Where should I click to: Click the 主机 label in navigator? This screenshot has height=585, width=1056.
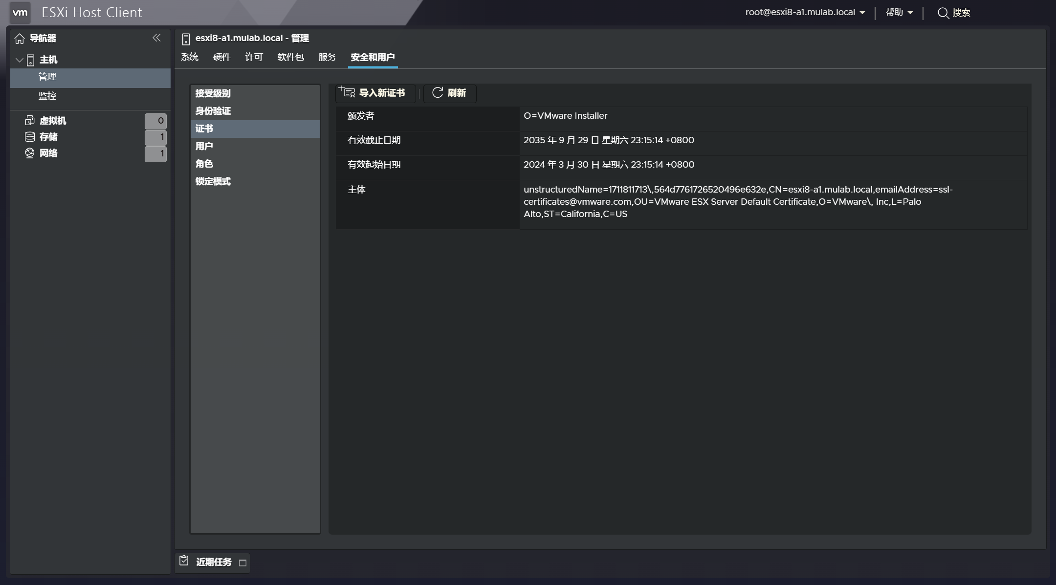point(48,60)
